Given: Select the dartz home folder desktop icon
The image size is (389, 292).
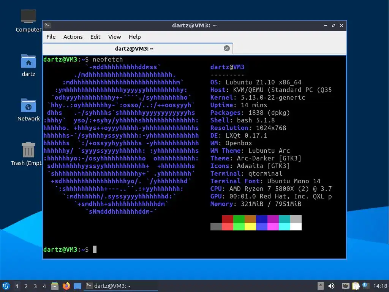Looking at the screenshot, I should coord(28,65).
